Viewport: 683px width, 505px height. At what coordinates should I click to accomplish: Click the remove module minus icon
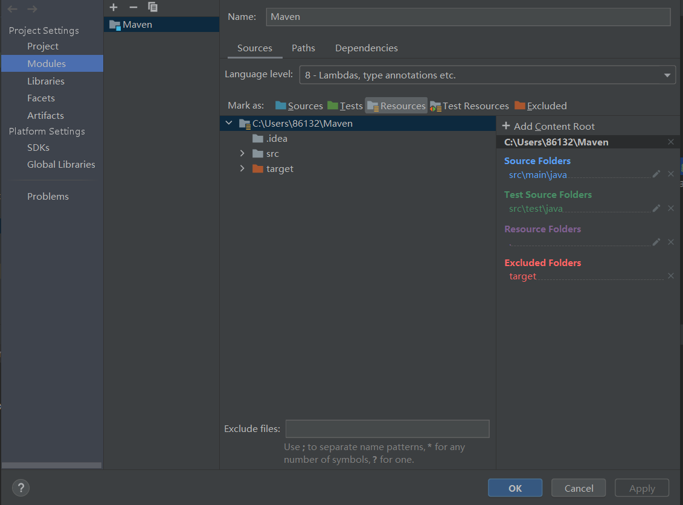pyautogui.click(x=132, y=7)
